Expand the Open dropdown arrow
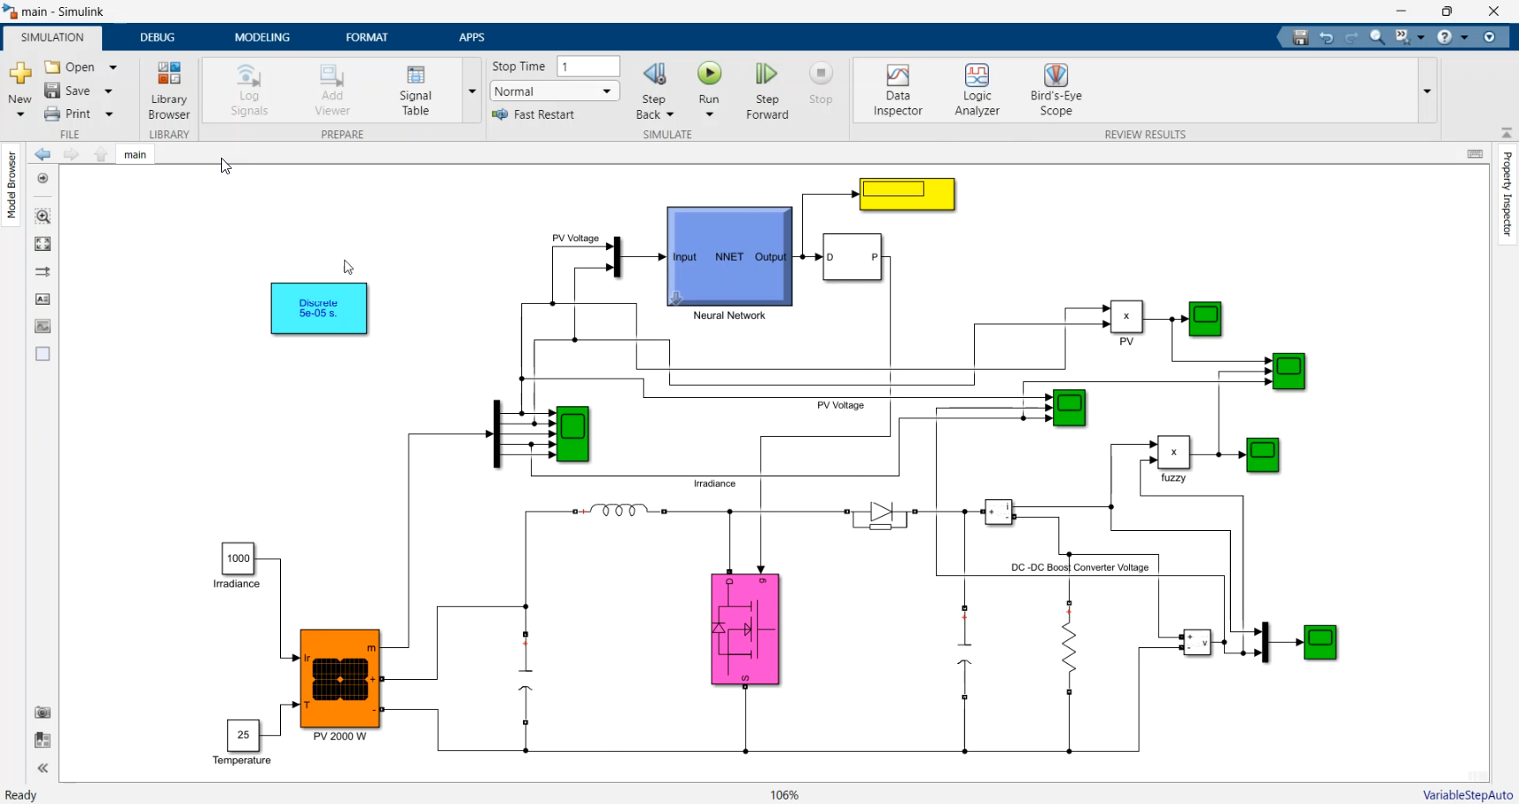 [113, 67]
